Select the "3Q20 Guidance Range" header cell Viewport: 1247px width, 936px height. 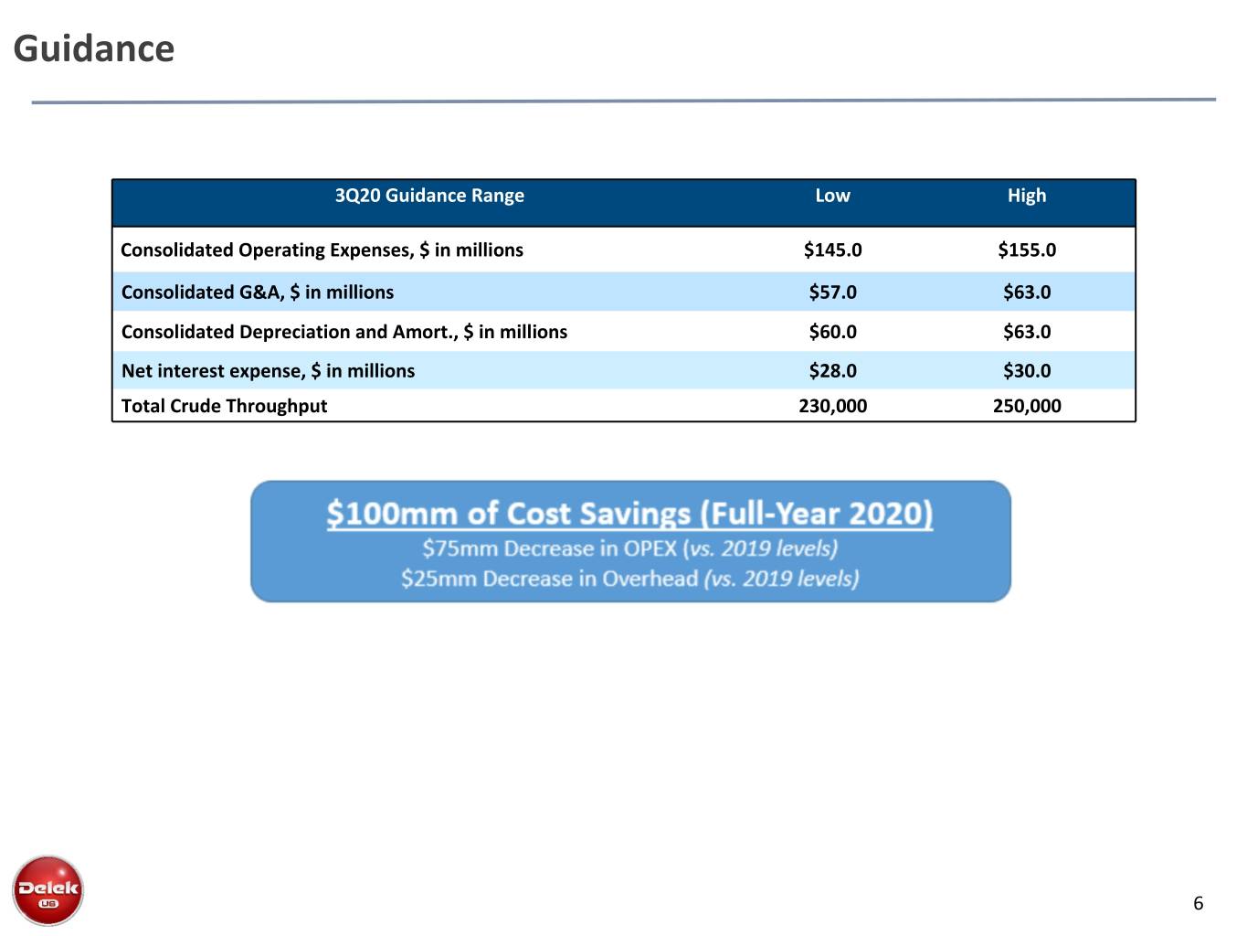[429, 196]
